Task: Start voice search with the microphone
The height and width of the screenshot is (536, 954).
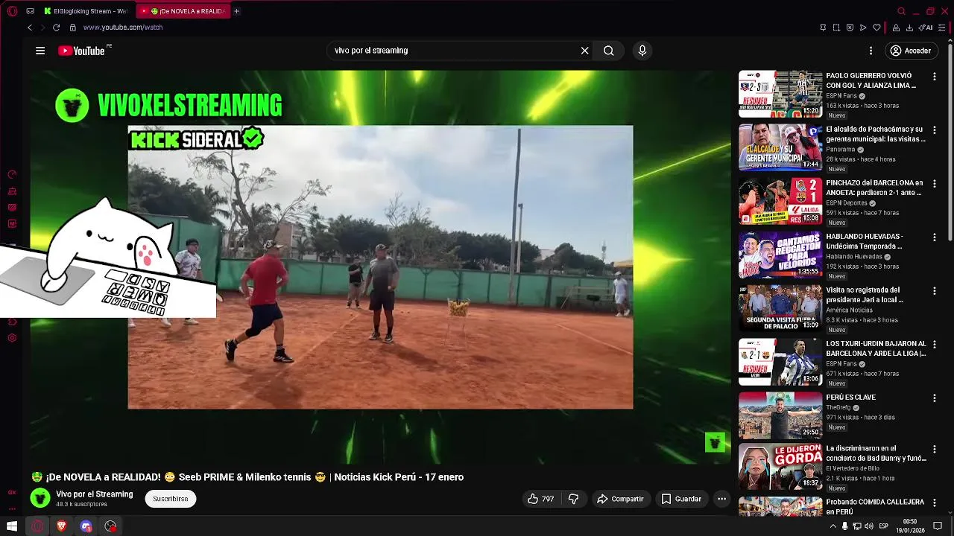Action: coord(642,51)
